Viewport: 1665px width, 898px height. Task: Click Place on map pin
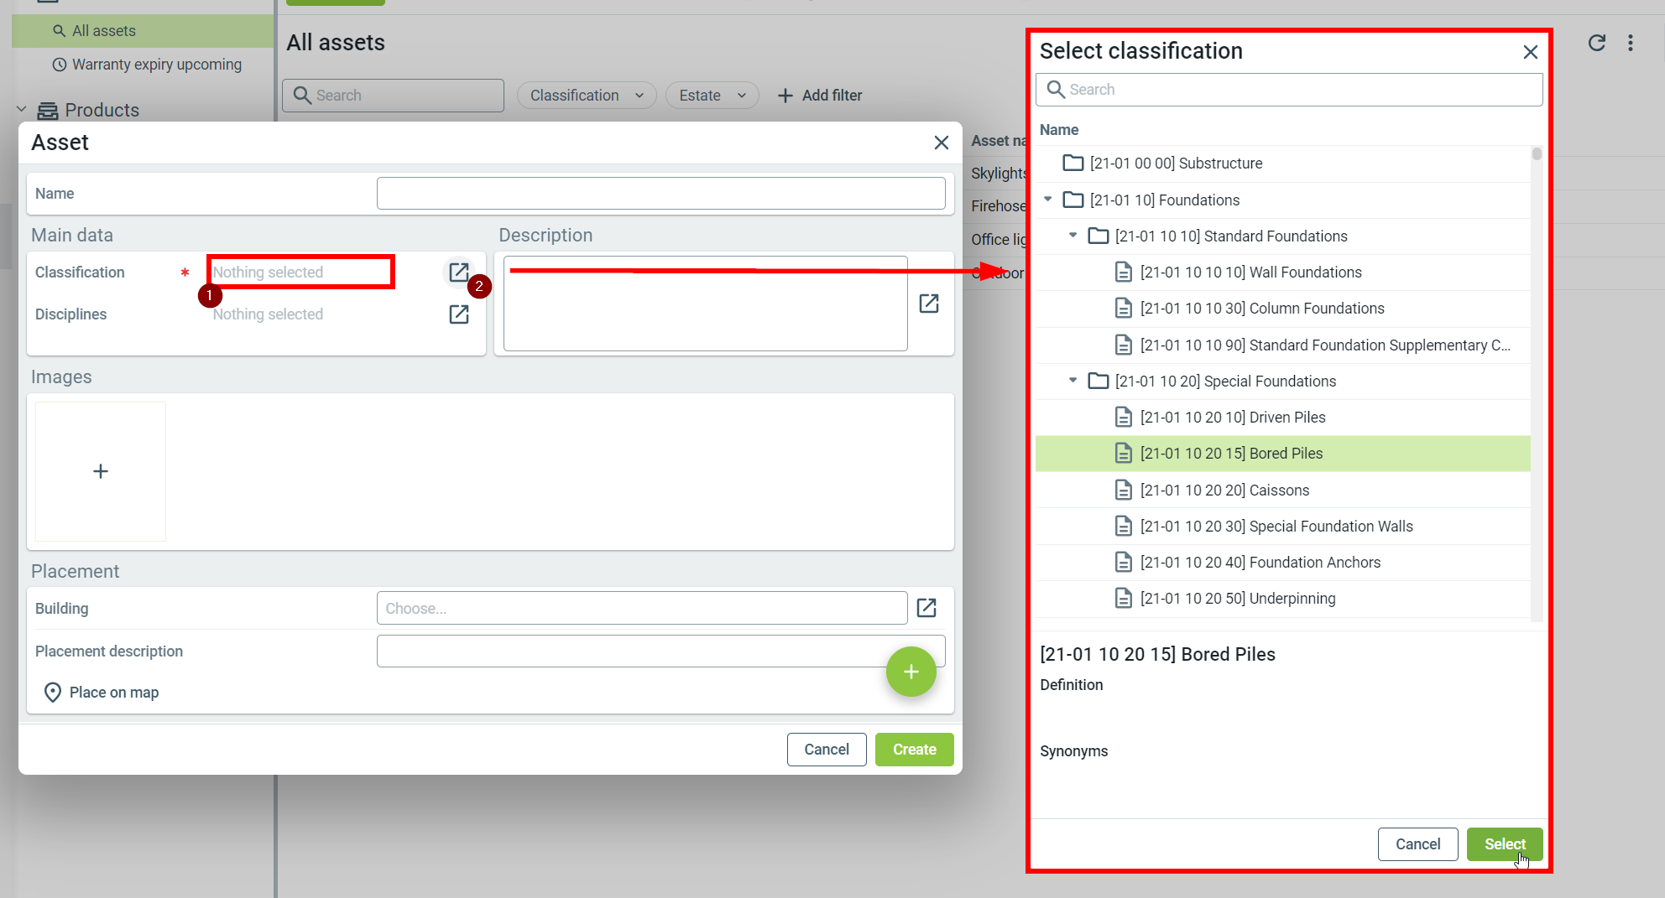53,693
